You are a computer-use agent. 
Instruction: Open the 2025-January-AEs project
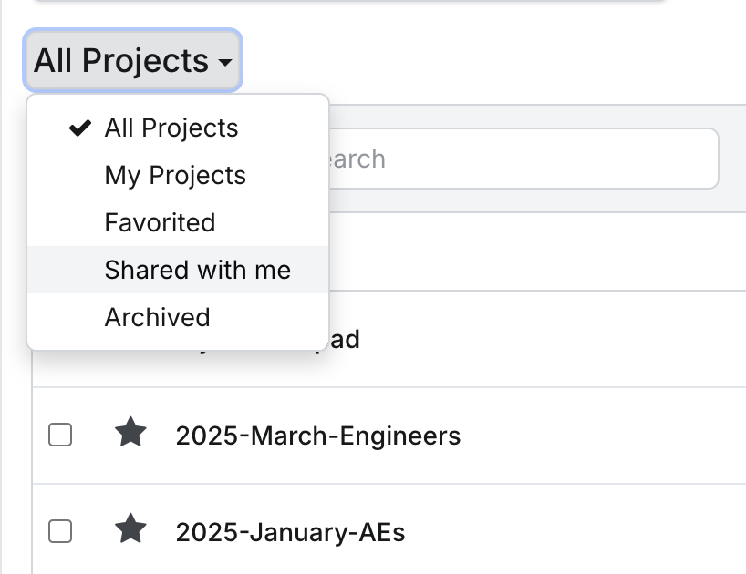click(290, 531)
